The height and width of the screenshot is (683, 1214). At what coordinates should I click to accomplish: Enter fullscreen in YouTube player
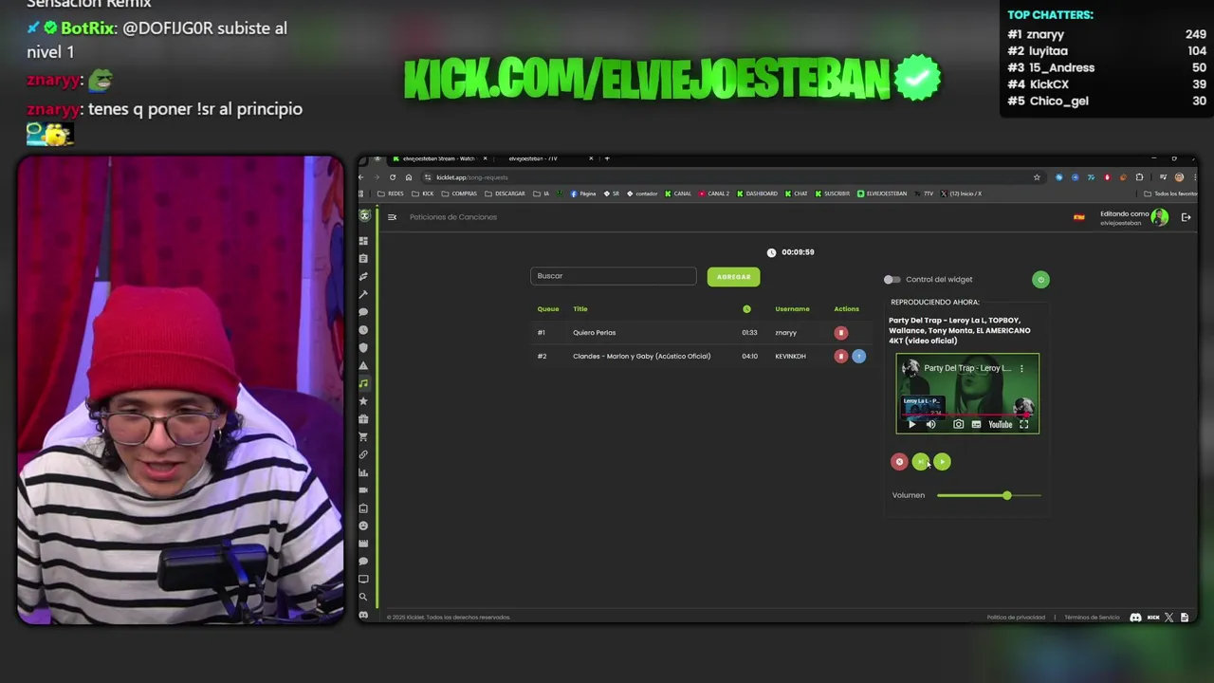(1023, 424)
